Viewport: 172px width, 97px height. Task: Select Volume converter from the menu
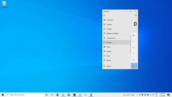(116, 25)
